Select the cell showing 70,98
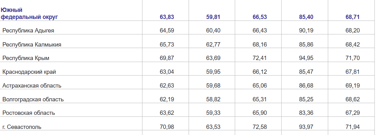The height and width of the screenshot is (135, 378). coord(167,127)
